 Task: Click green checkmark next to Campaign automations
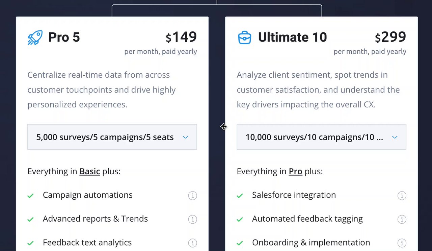(x=30, y=196)
